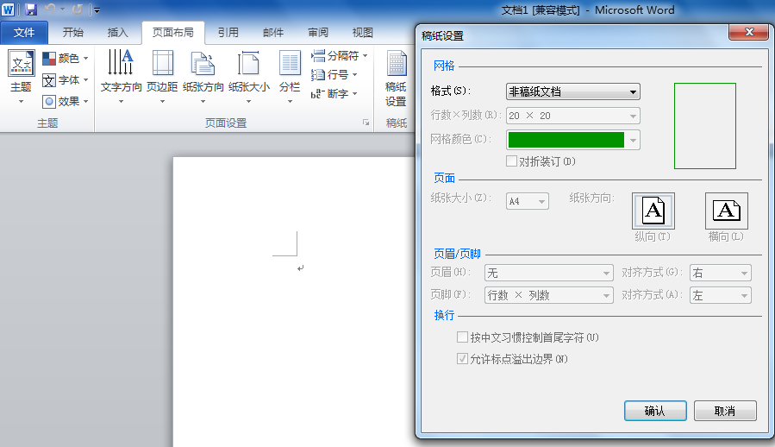Open the 行号 line numbers menu

334,75
